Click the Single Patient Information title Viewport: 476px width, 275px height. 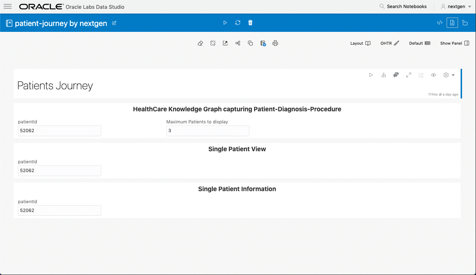tap(237, 189)
